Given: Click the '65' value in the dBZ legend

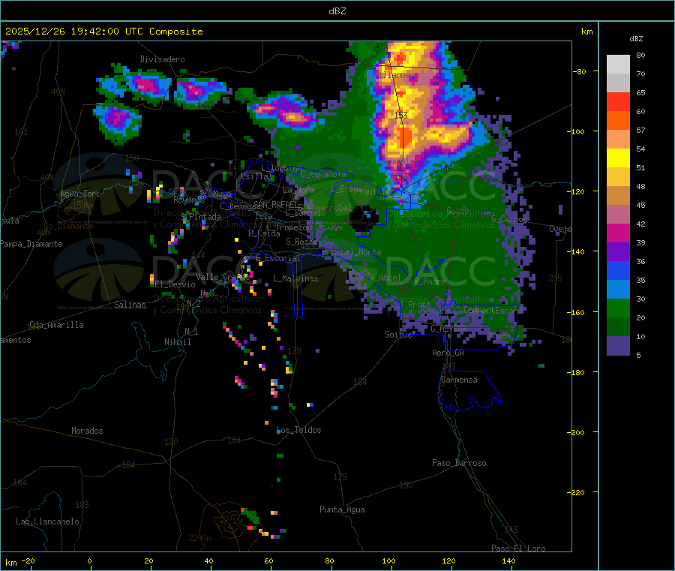Looking at the screenshot, I should [x=640, y=92].
